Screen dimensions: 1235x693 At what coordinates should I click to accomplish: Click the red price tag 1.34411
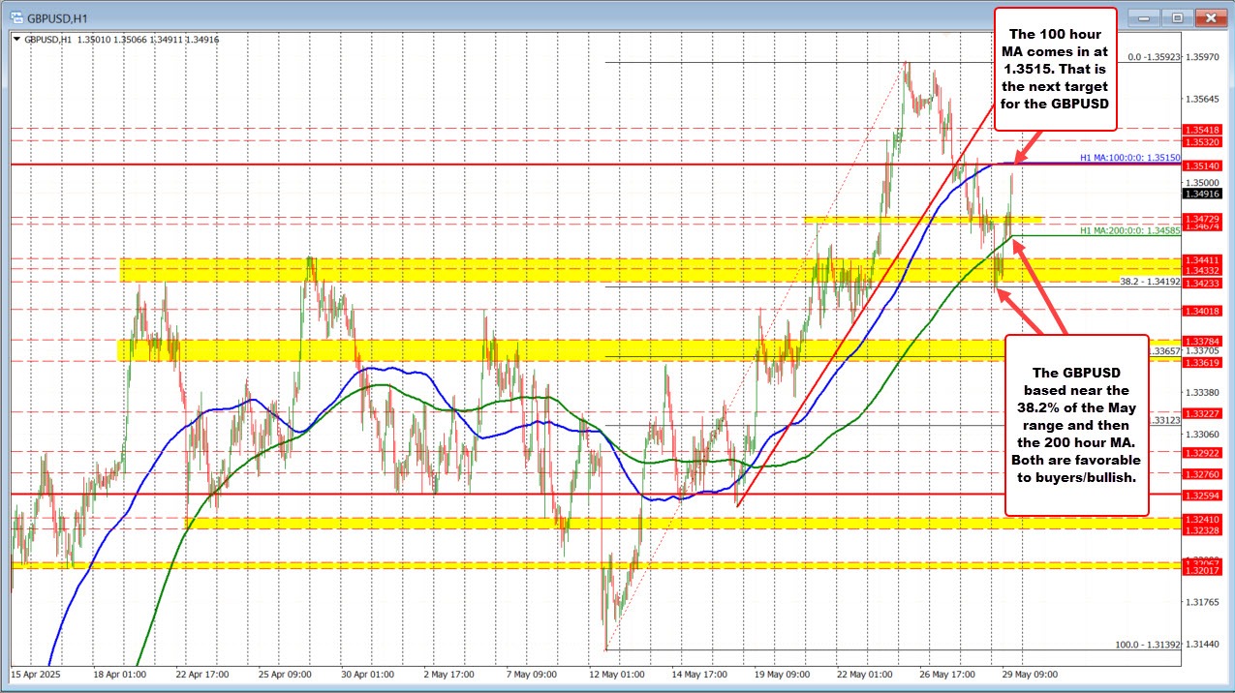1202,260
